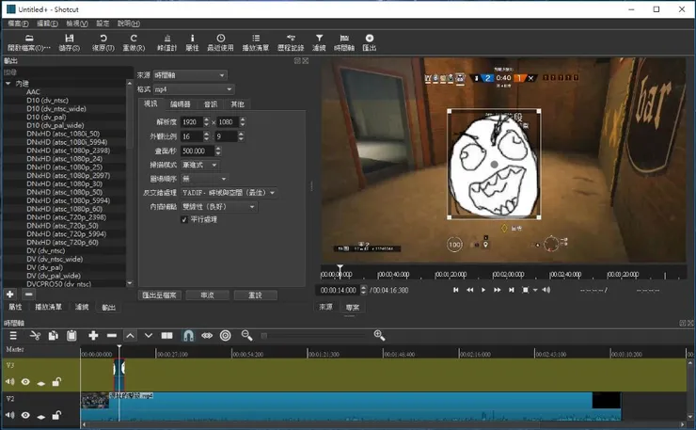This screenshot has height=430, width=696.
Task: Open the Filters funnel icon
Action: tap(319, 39)
